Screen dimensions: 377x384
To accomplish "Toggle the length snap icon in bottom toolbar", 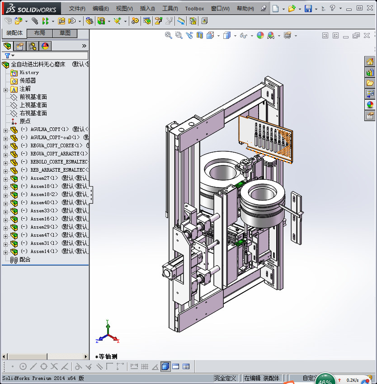I will click(x=134, y=366).
